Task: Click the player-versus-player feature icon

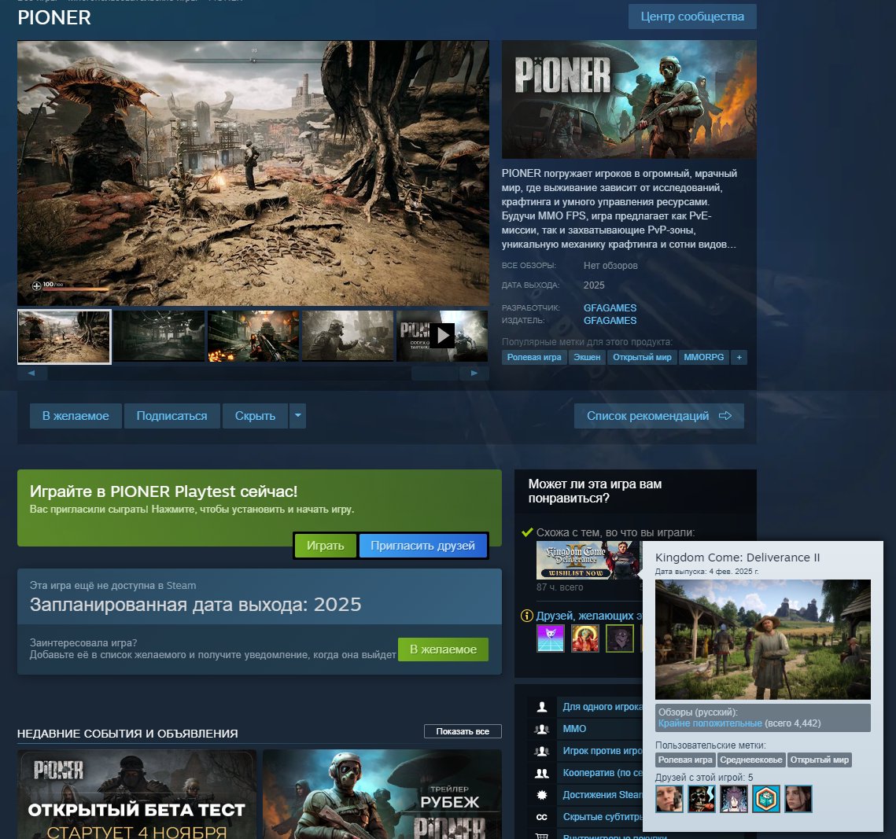Action: [x=542, y=751]
